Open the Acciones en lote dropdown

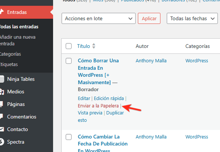(98, 18)
